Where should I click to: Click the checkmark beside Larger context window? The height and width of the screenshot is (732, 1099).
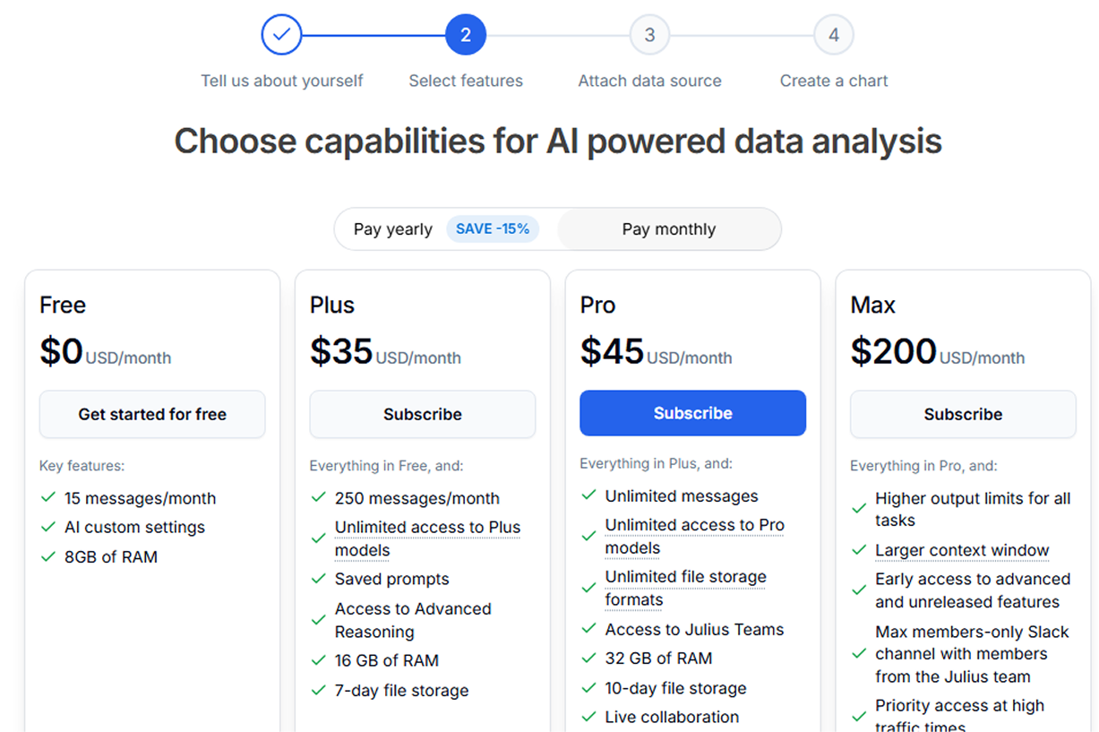click(859, 550)
